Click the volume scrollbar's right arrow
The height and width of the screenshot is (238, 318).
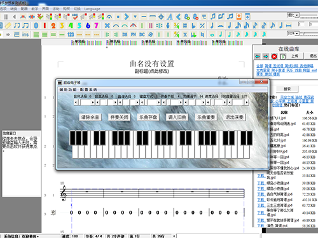point(246,103)
